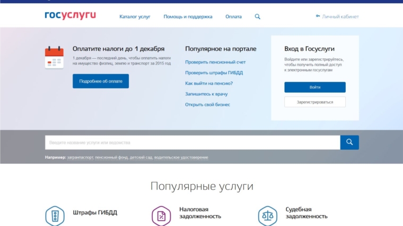Viewport: 403px width, 226px height.
Task: Go to Помощь и поддержка
Action: pyautogui.click(x=188, y=17)
